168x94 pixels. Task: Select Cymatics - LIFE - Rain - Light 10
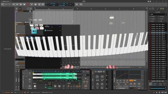(x=158, y=33)
